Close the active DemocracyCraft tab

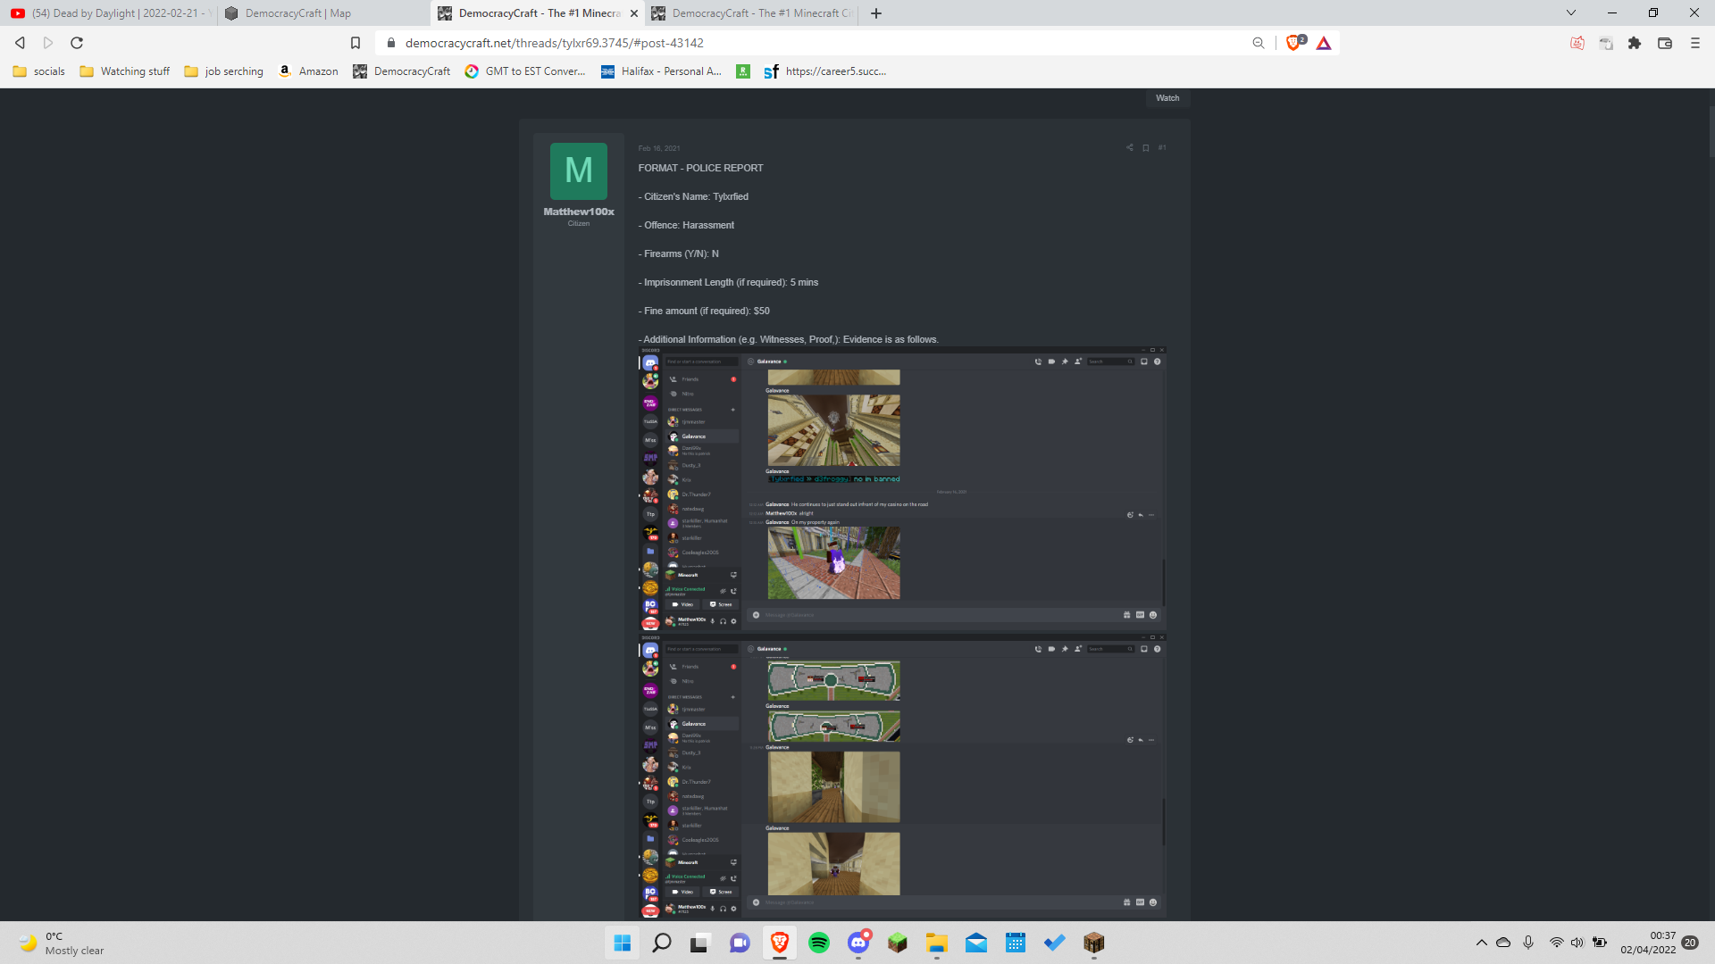634,13
